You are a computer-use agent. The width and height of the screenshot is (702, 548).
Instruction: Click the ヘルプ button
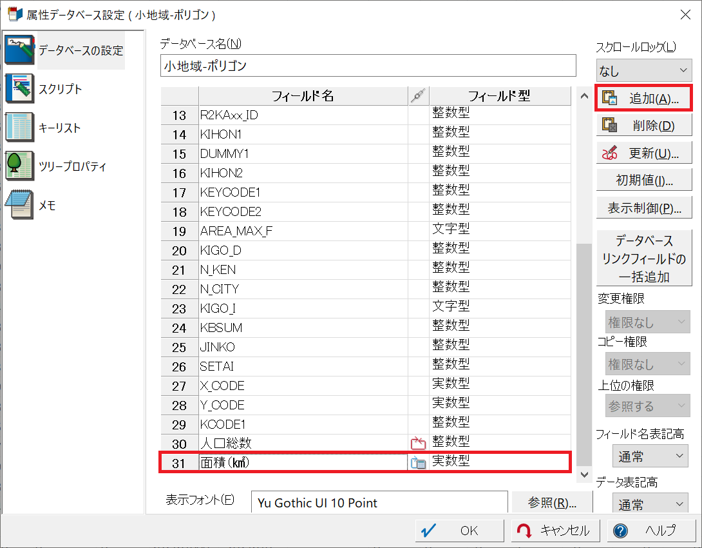coord(651,531)
